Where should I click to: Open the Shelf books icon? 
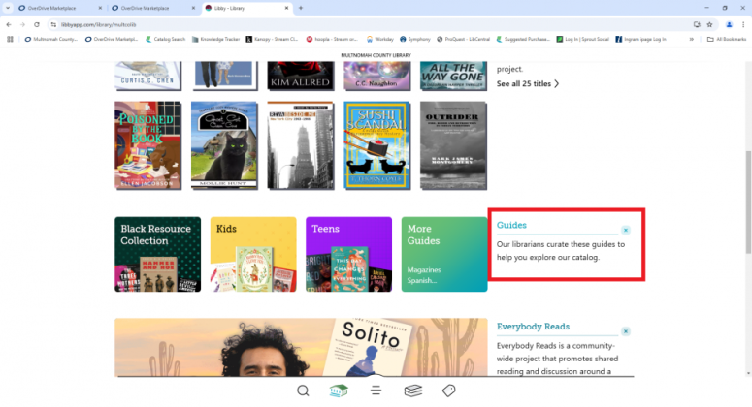(x=413, y=391)
